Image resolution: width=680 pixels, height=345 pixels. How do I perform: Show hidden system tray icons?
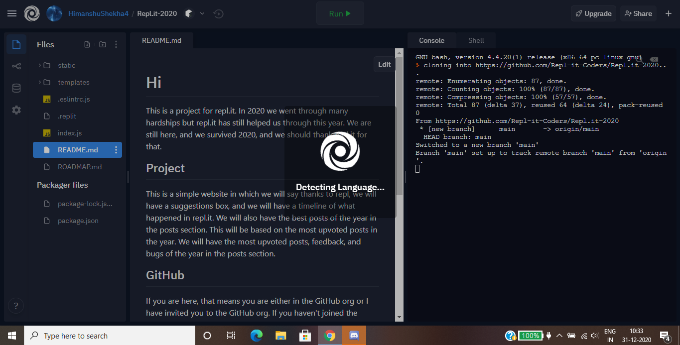559,336
